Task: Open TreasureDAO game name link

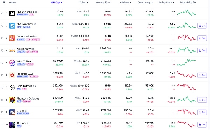Action: pyautogui.click(x=25, y=74)
